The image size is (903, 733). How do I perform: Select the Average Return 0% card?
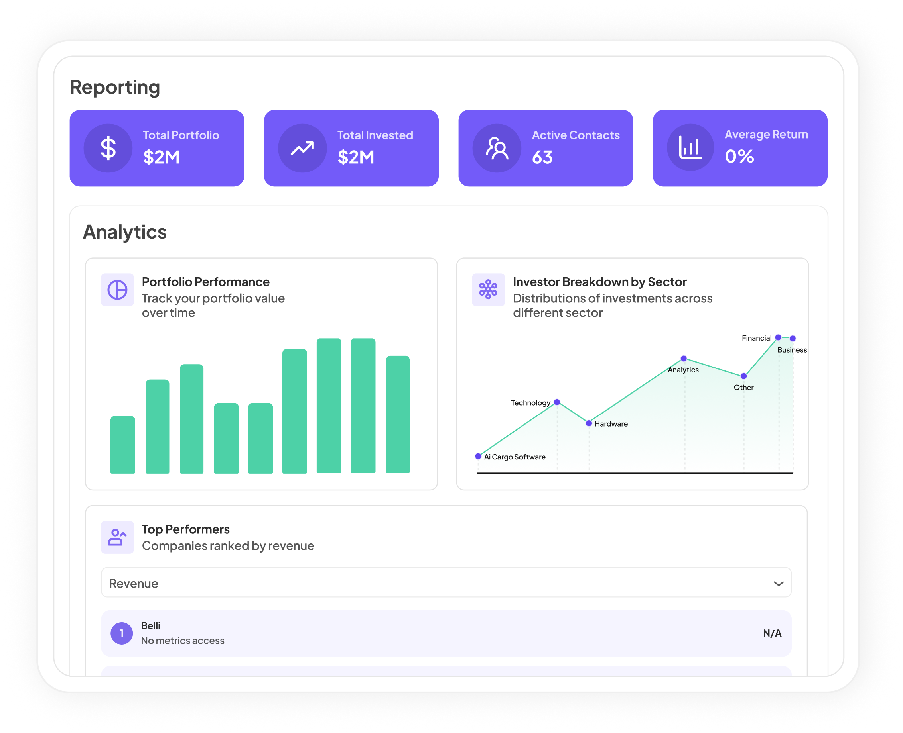[740, 148]
